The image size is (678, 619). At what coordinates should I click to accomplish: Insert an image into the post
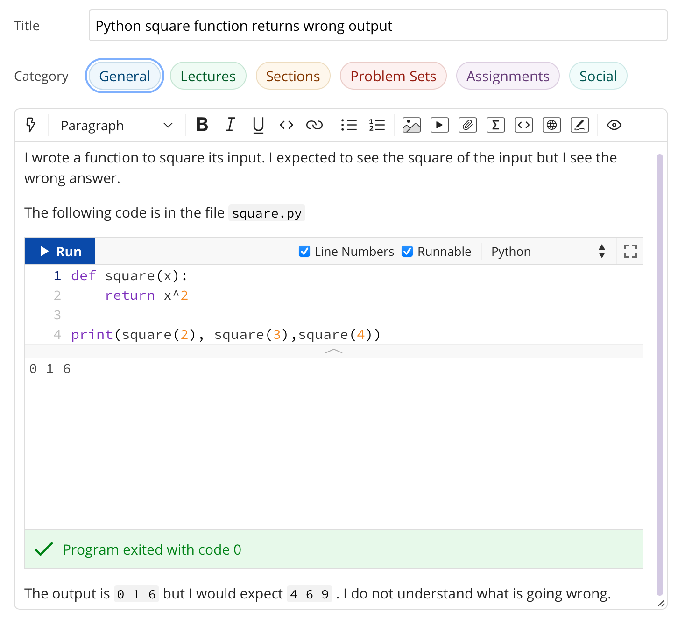411,125
